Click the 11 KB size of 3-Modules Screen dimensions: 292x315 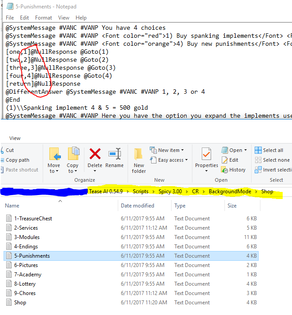[x=250, y=237]
